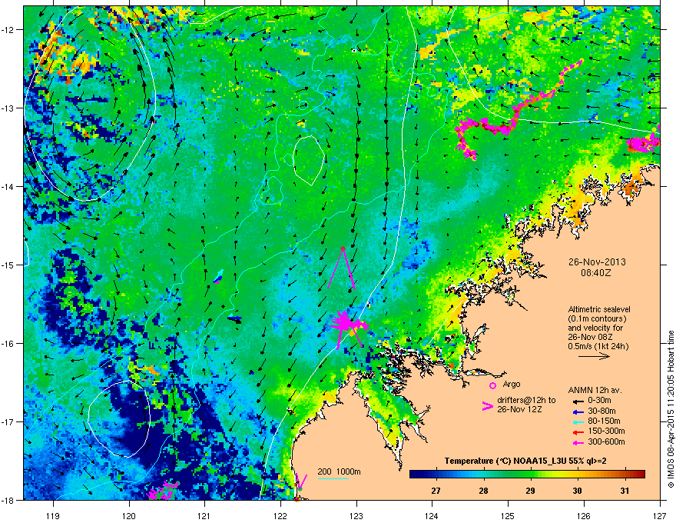This screenshot has height=523, width=676.
Task: Click the 'Altimetric sealevel' caption line
Action: point(599,309)
